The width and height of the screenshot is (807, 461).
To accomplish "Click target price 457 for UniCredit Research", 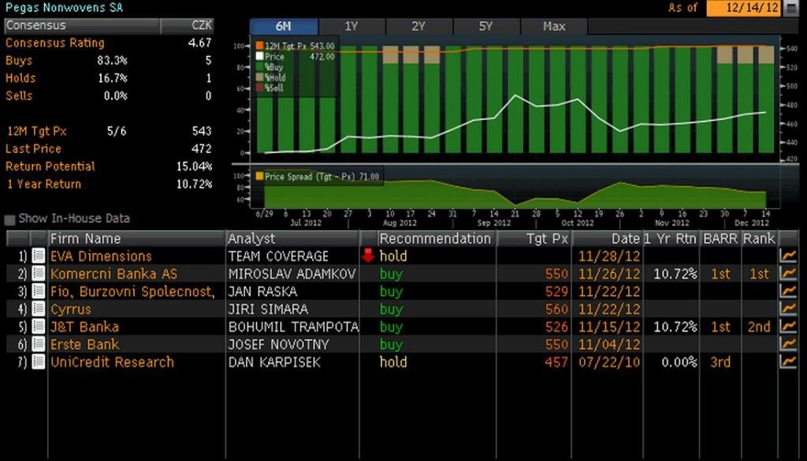I will click(557, 362).
